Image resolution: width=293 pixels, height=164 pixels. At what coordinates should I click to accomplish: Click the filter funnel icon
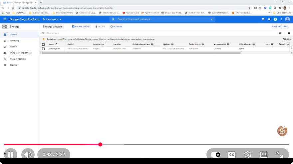pos(43,33)
